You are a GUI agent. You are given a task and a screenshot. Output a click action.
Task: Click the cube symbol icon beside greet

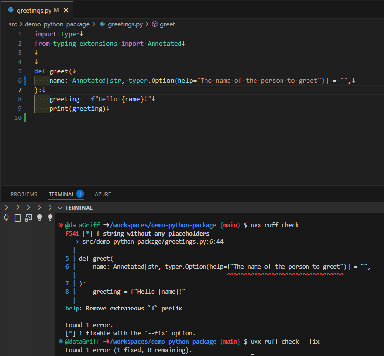click(154, 24)
